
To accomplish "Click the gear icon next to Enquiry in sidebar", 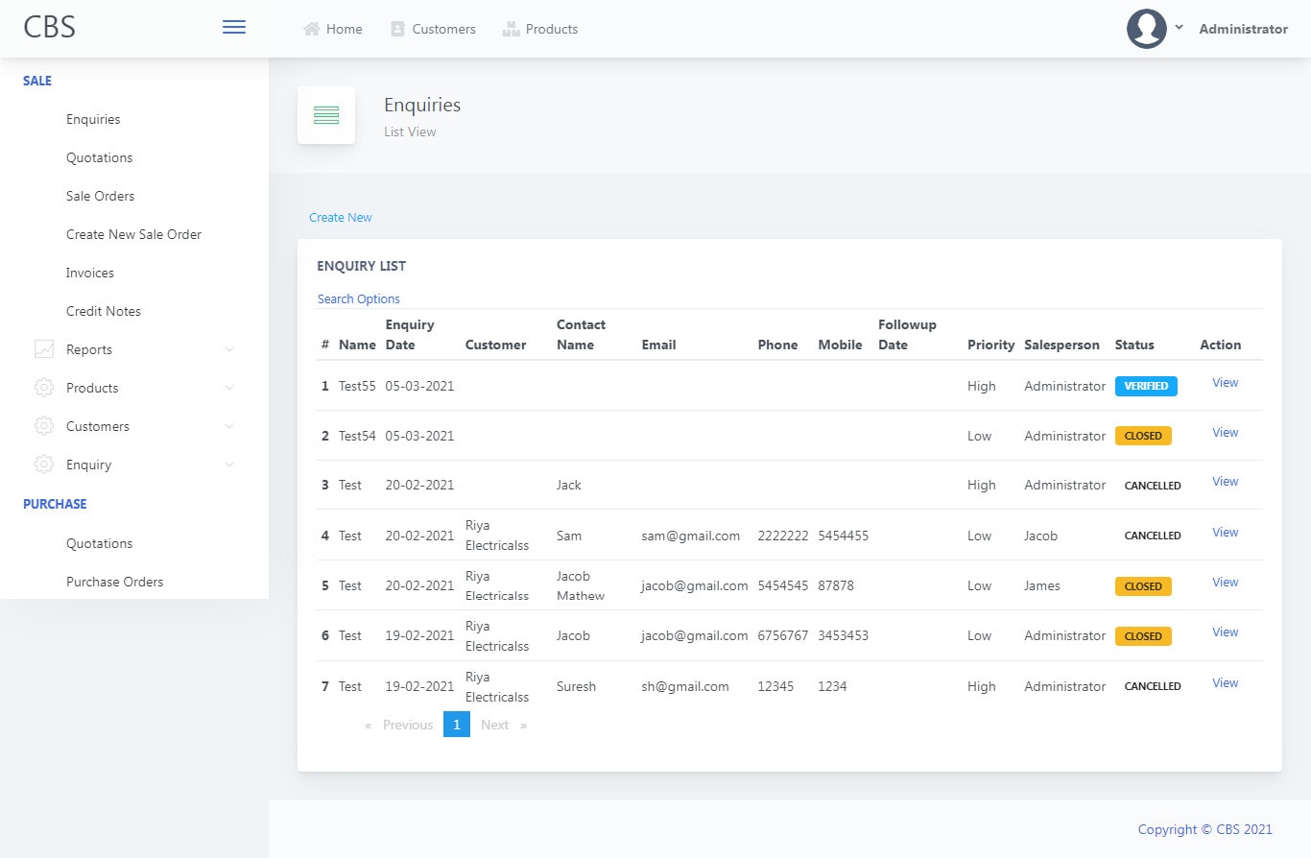I will (x=44, y=465).
